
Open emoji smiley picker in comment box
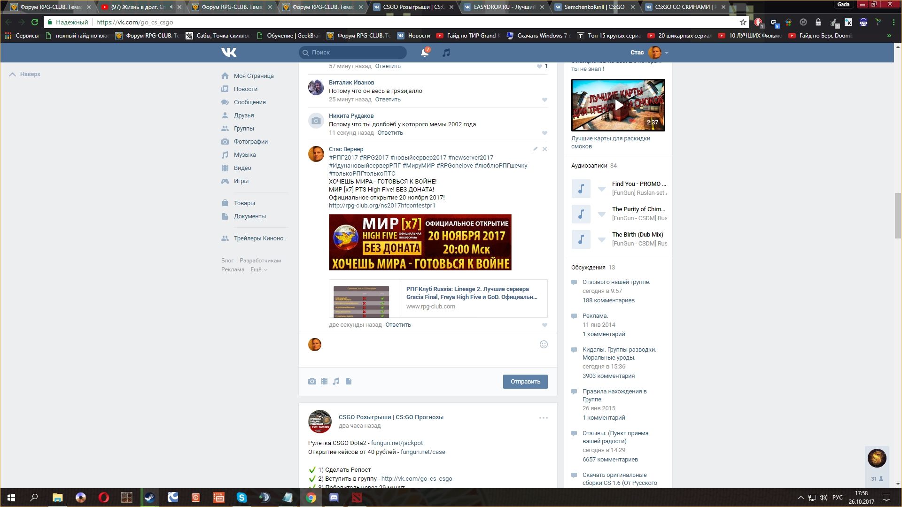click(544, 344)
